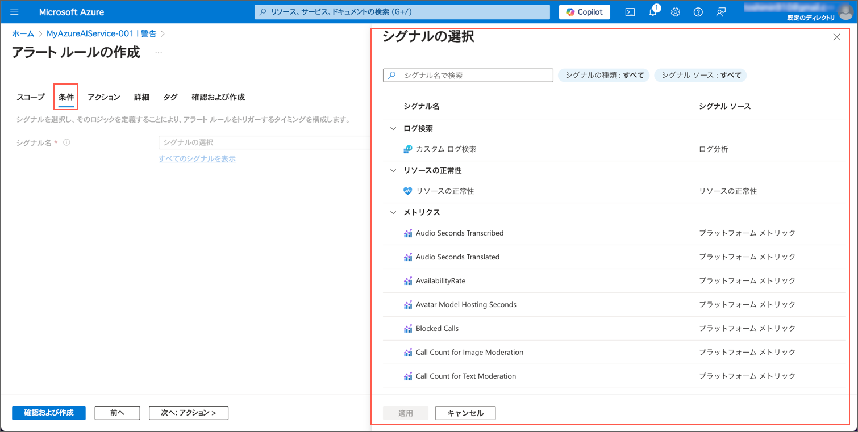
Task: Switch to the 確認および作成 tab
Action: coord(218,97)
